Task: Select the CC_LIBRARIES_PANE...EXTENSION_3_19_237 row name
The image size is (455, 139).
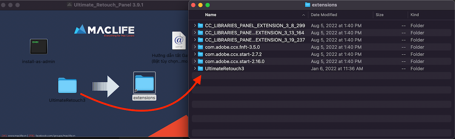Action: (255, 40)
